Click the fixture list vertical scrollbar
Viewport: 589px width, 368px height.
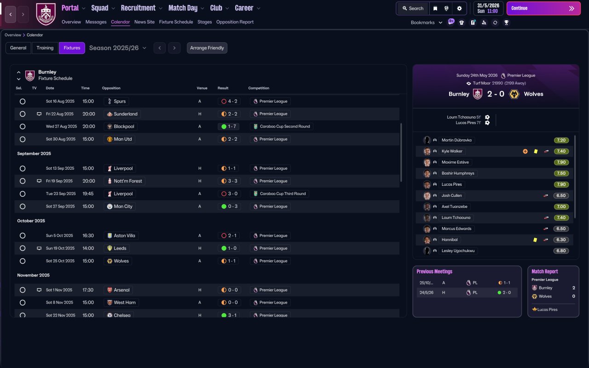(401, 152)
